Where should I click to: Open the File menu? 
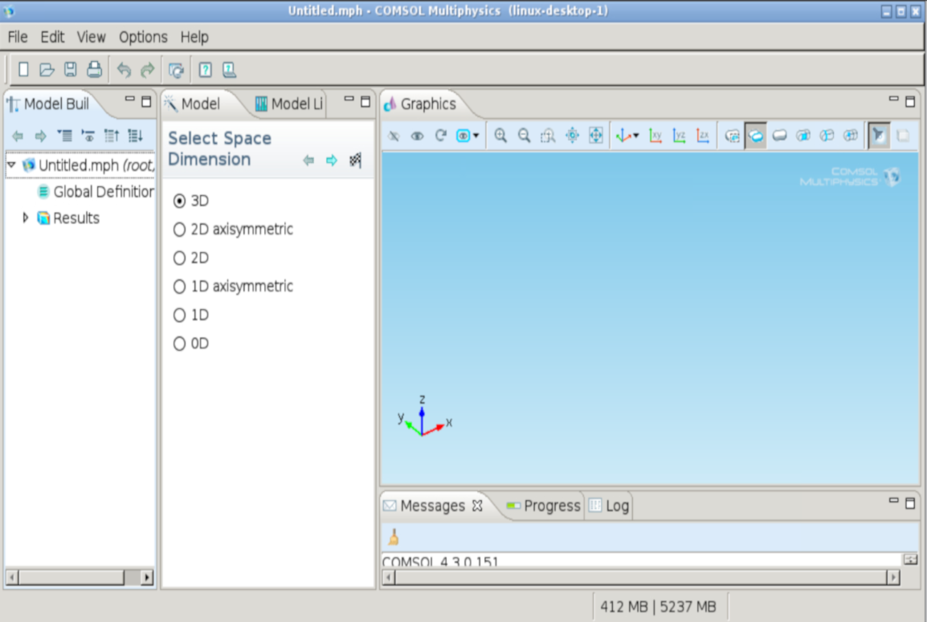click(18, 37)
